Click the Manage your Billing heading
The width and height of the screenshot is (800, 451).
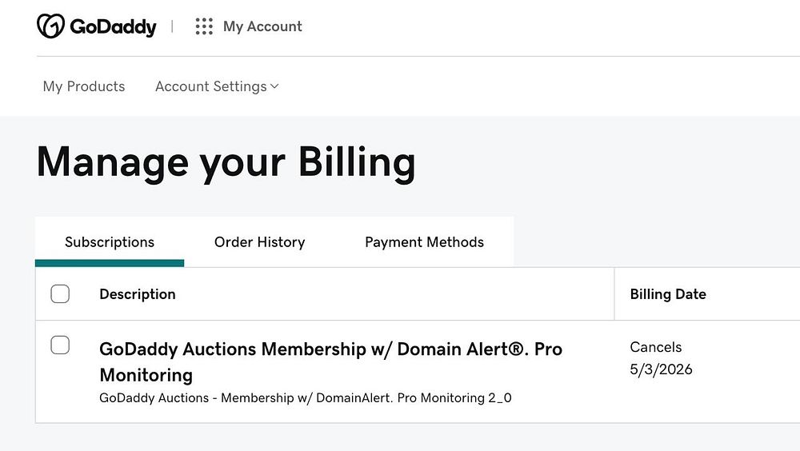226,162
